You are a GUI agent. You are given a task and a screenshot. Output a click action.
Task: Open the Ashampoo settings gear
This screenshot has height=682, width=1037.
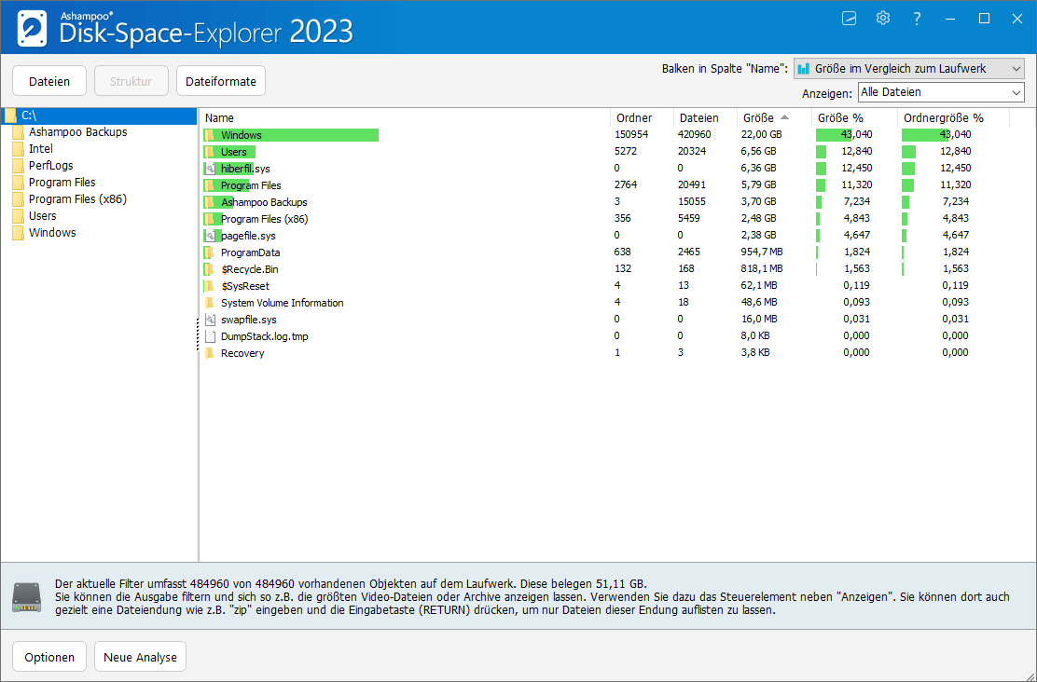882,18
